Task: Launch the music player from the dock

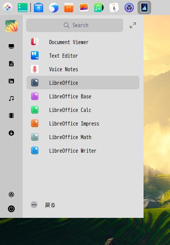Action: pos(99,8)
